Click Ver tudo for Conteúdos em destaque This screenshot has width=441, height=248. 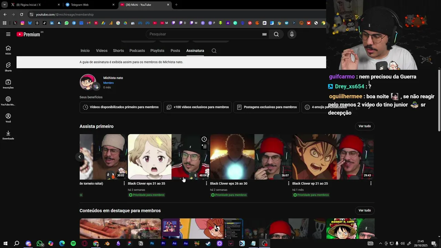point(365,210)
